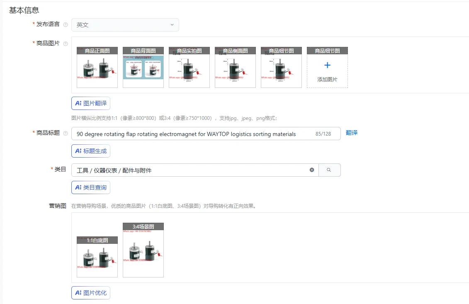Click the Ai 标题生成 button
This screenshot has height=304, width=469.
[x=91, y=151]
